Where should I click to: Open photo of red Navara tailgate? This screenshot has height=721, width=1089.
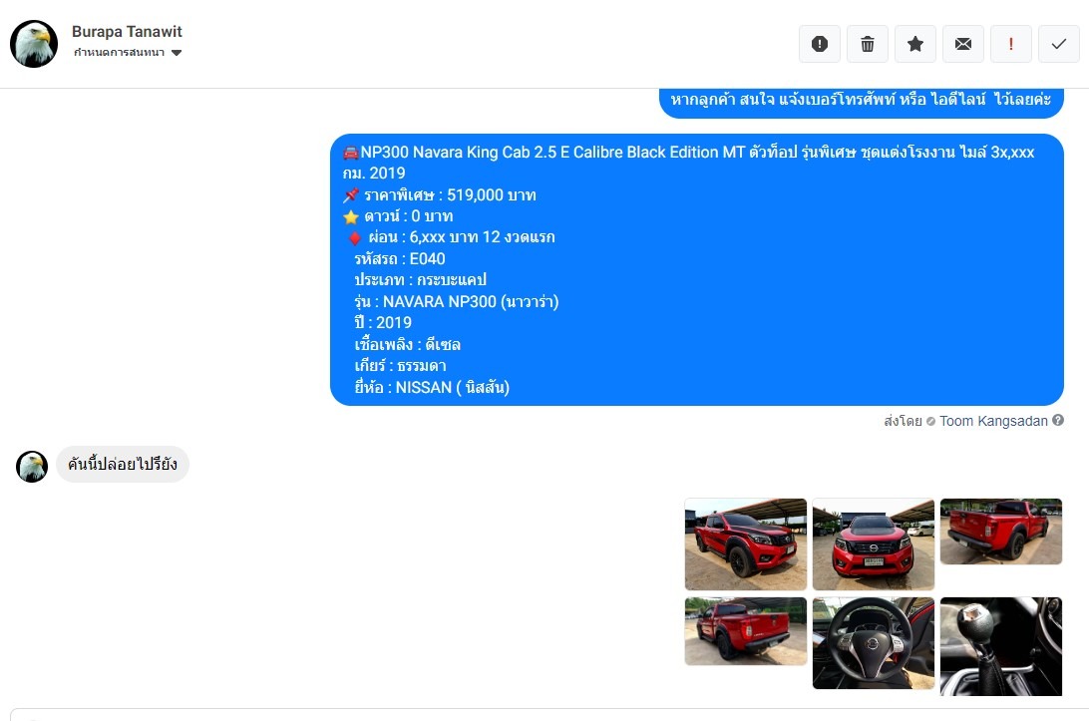coord(746,631)
